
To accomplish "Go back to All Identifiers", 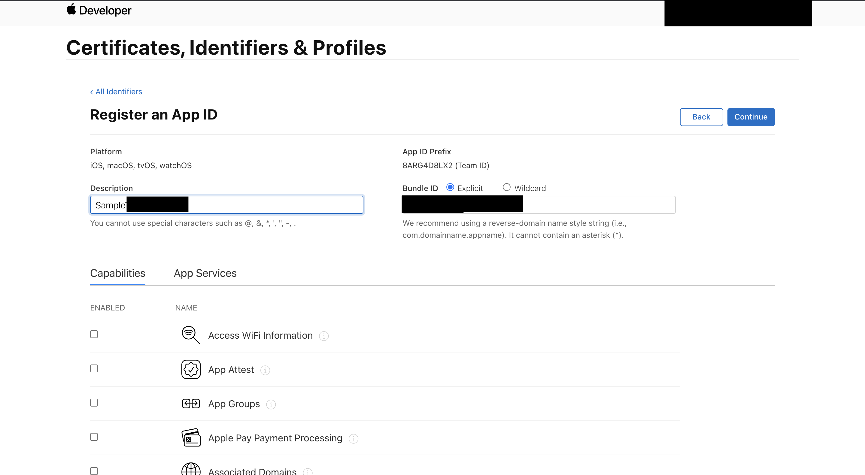I will pyautogui.click(x=116, y=92).
